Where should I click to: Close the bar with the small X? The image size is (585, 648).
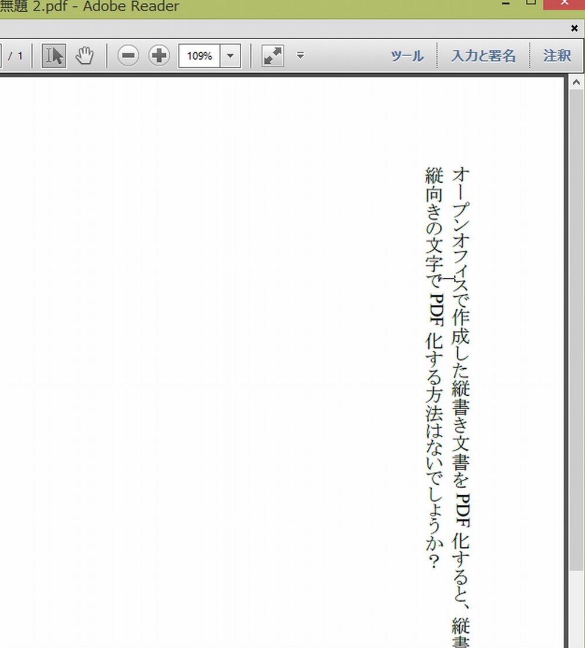tap(574, 28)
